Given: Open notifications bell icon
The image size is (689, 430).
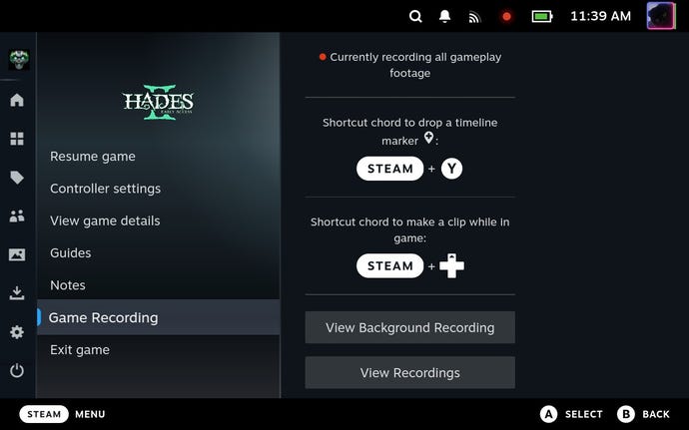Looking at the screenshot, I should point(444,17).
